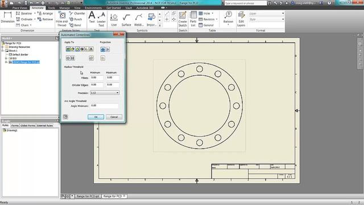Click the General table tool
This screenshot has width=364, height=205.
point(206,25)
